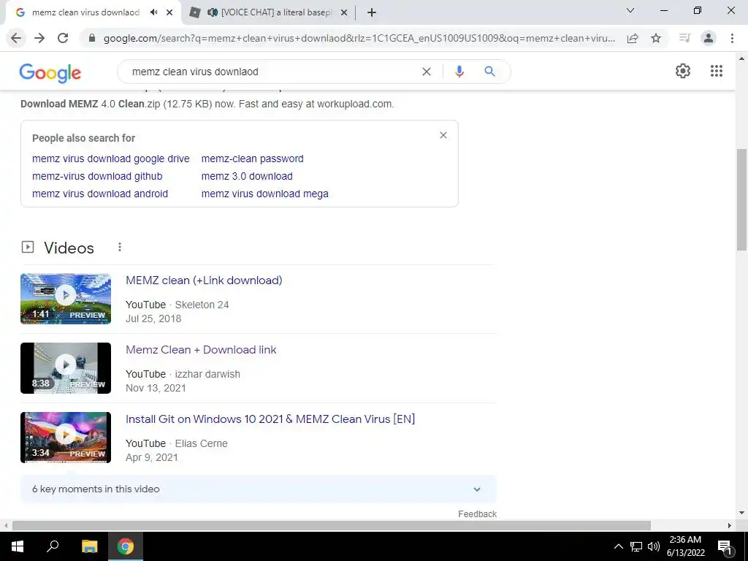Reload the current Google search page
Image resolution: width=748 pixels, height=561 pixels.
click(x=63, y=38)
